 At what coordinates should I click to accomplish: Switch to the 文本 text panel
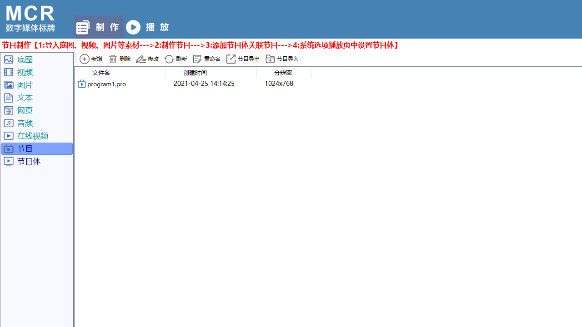coord(25,98)
